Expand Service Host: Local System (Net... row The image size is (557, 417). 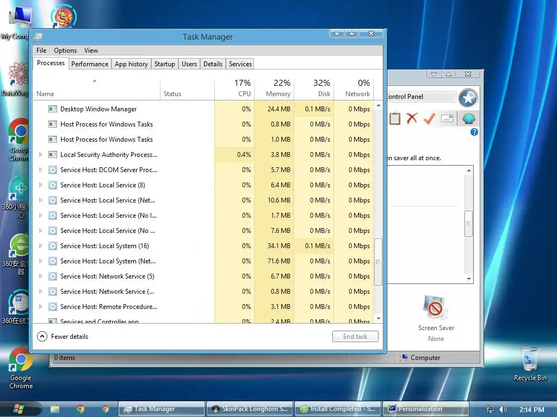[x=40, y=261]
